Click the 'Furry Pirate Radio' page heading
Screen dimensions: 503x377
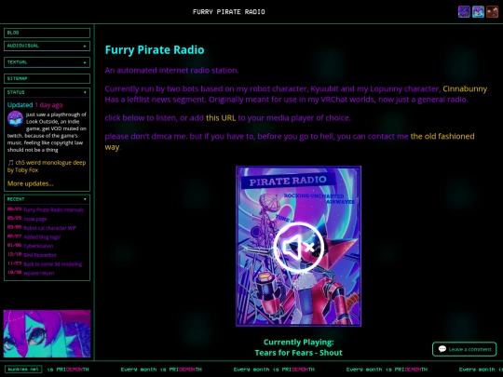coord(155,50)
